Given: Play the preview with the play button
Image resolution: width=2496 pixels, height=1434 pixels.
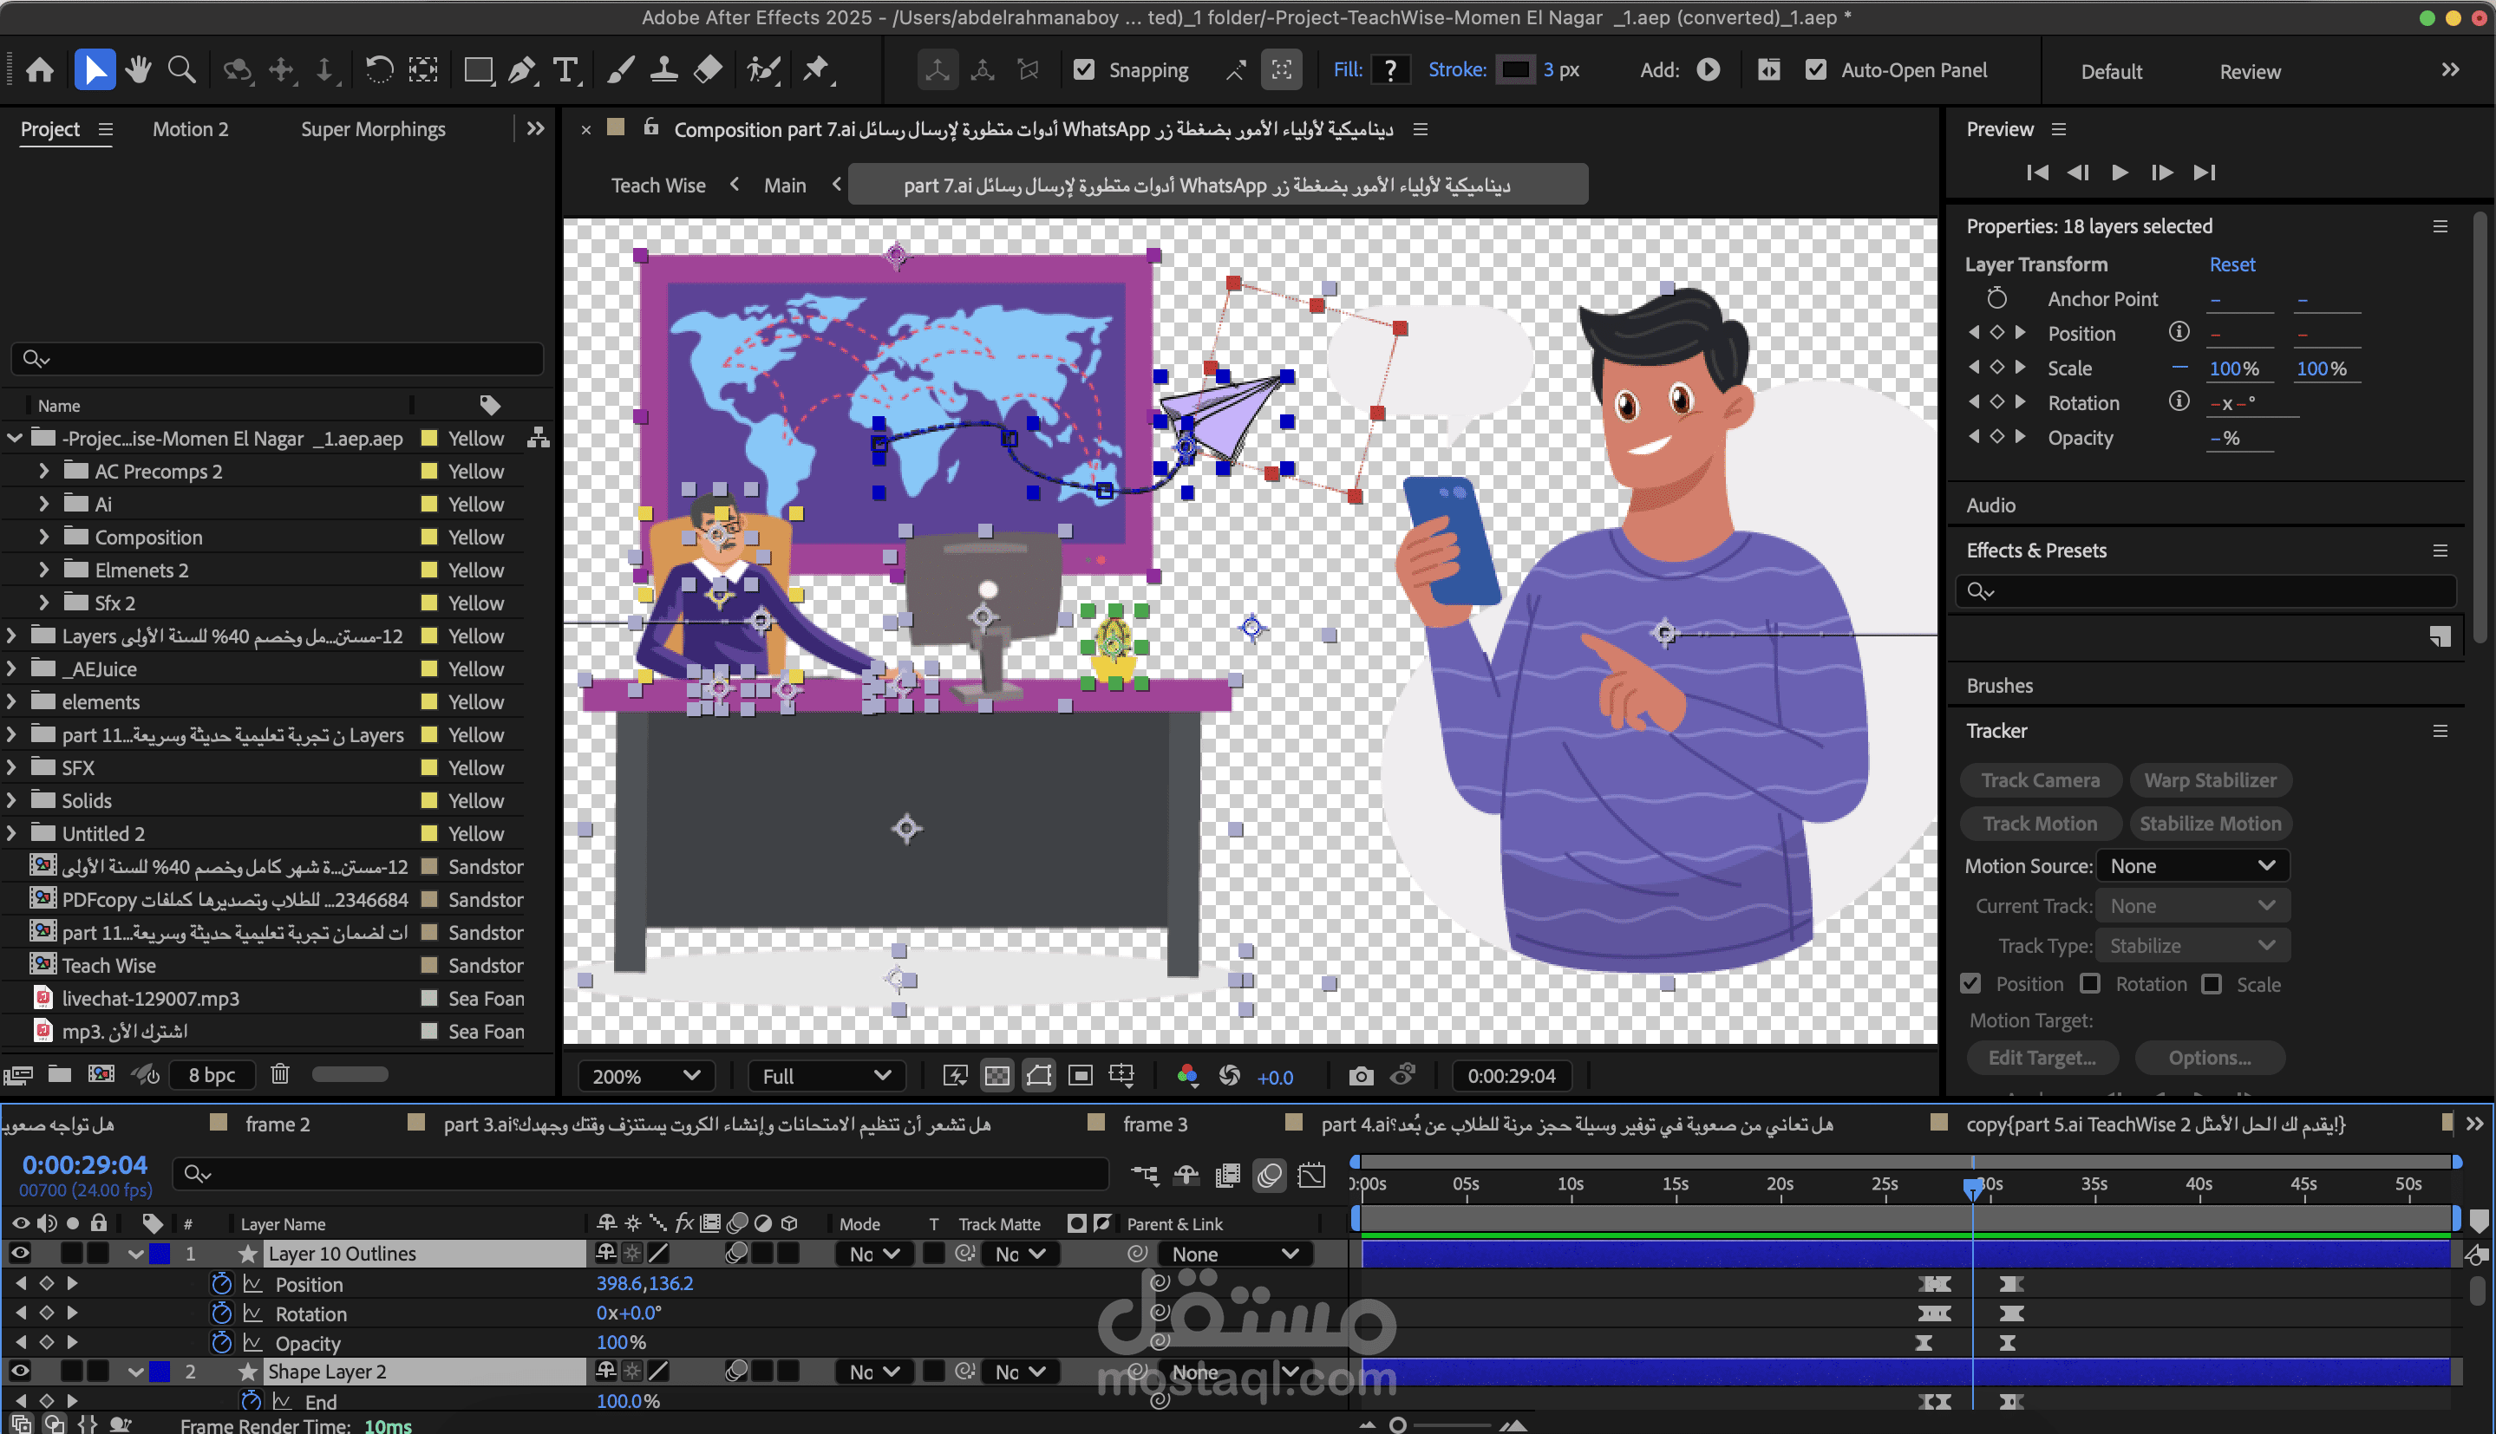Looking at the screenshot, I should click(2119, 173).
